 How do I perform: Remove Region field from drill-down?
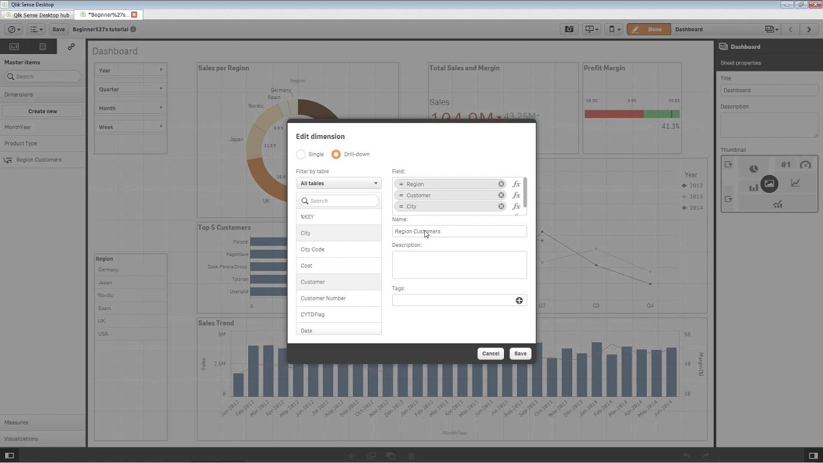[x=501, y=184]
